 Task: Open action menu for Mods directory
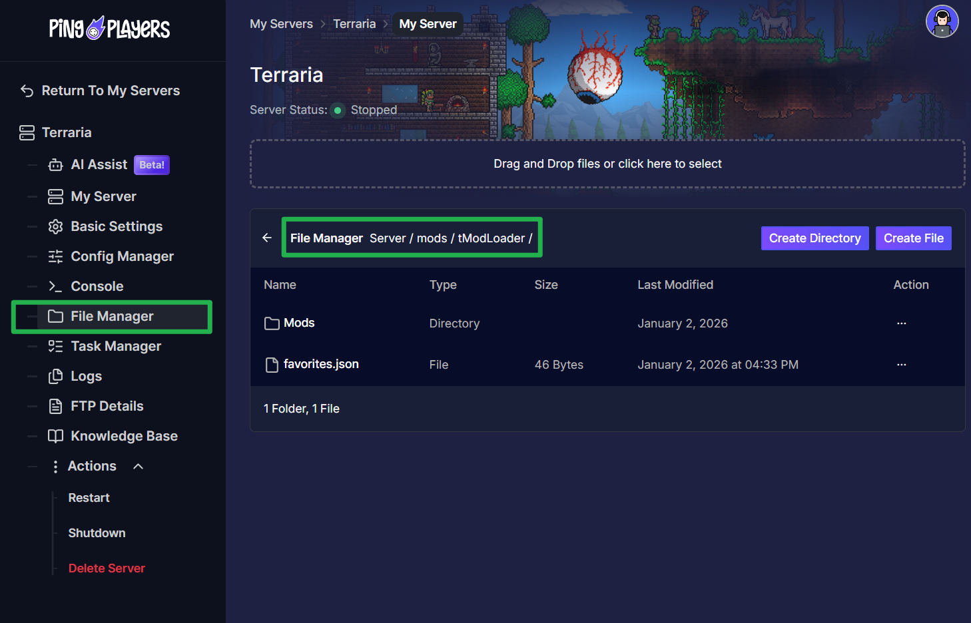901,323
